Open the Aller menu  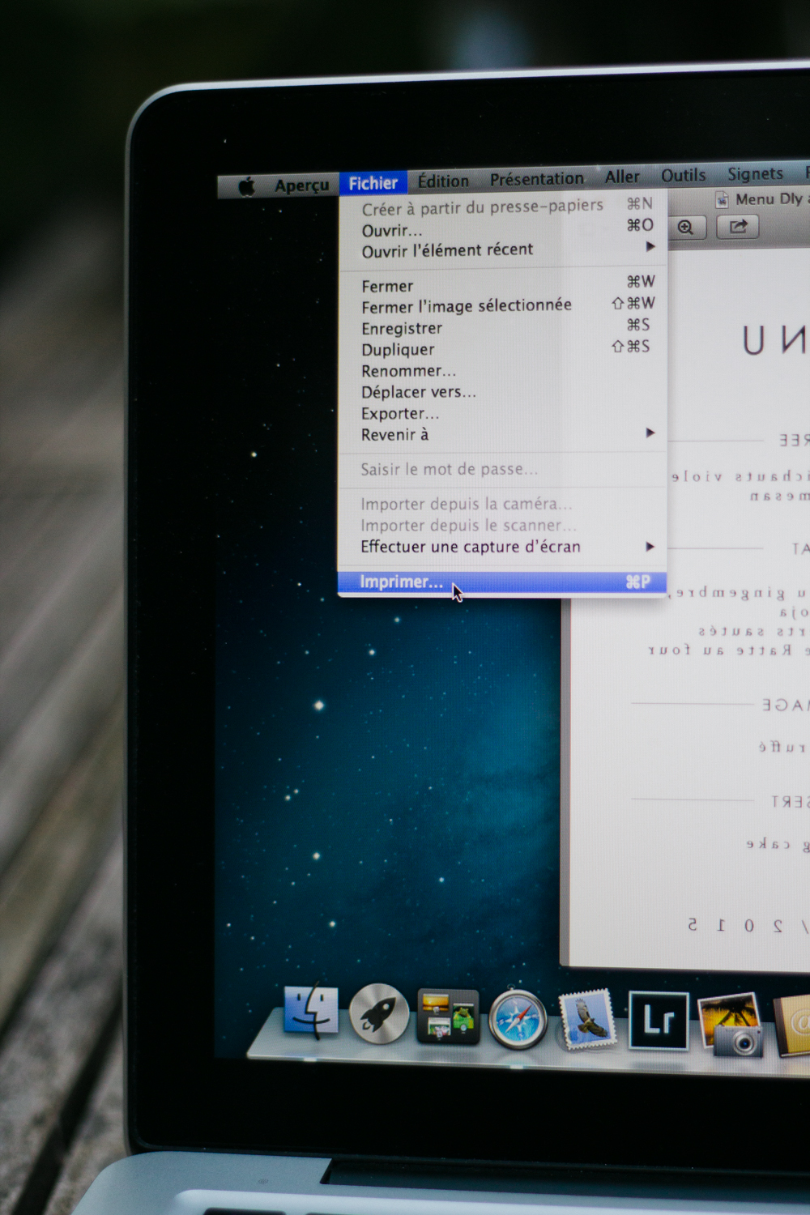tap(622, 177)
